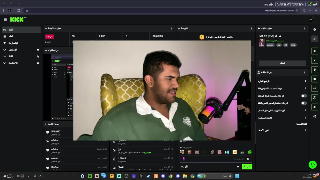Image resolution: width=320 pixels, height=180 pixels.
Task: Open channel actions panel three-dots menu
Action: pos(304,72)
